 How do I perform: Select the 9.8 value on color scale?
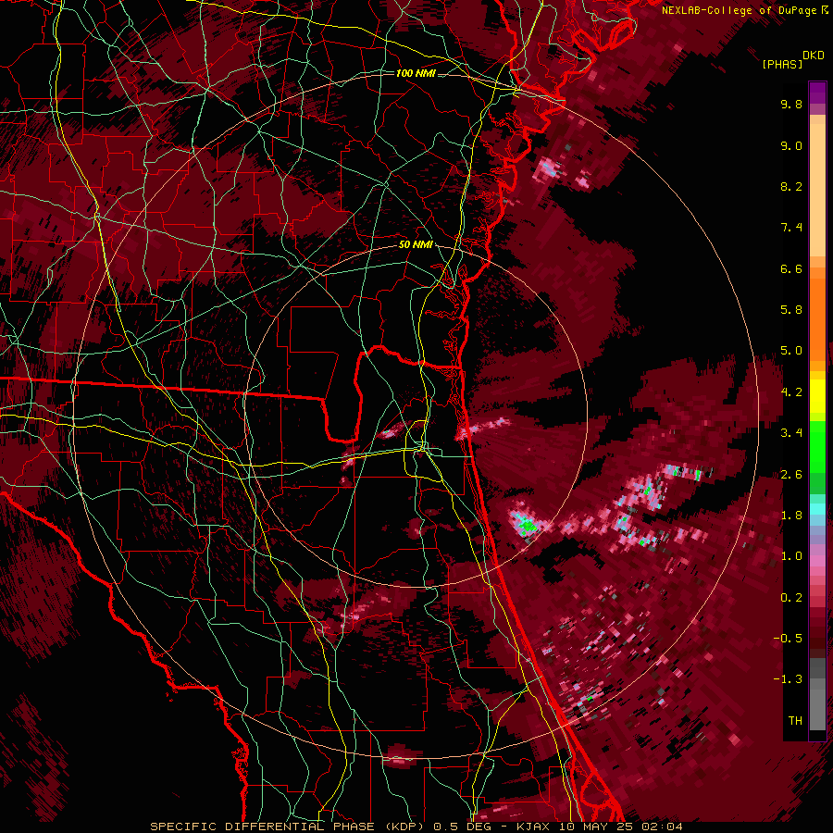pyautogui.click(x=791, y=104)
